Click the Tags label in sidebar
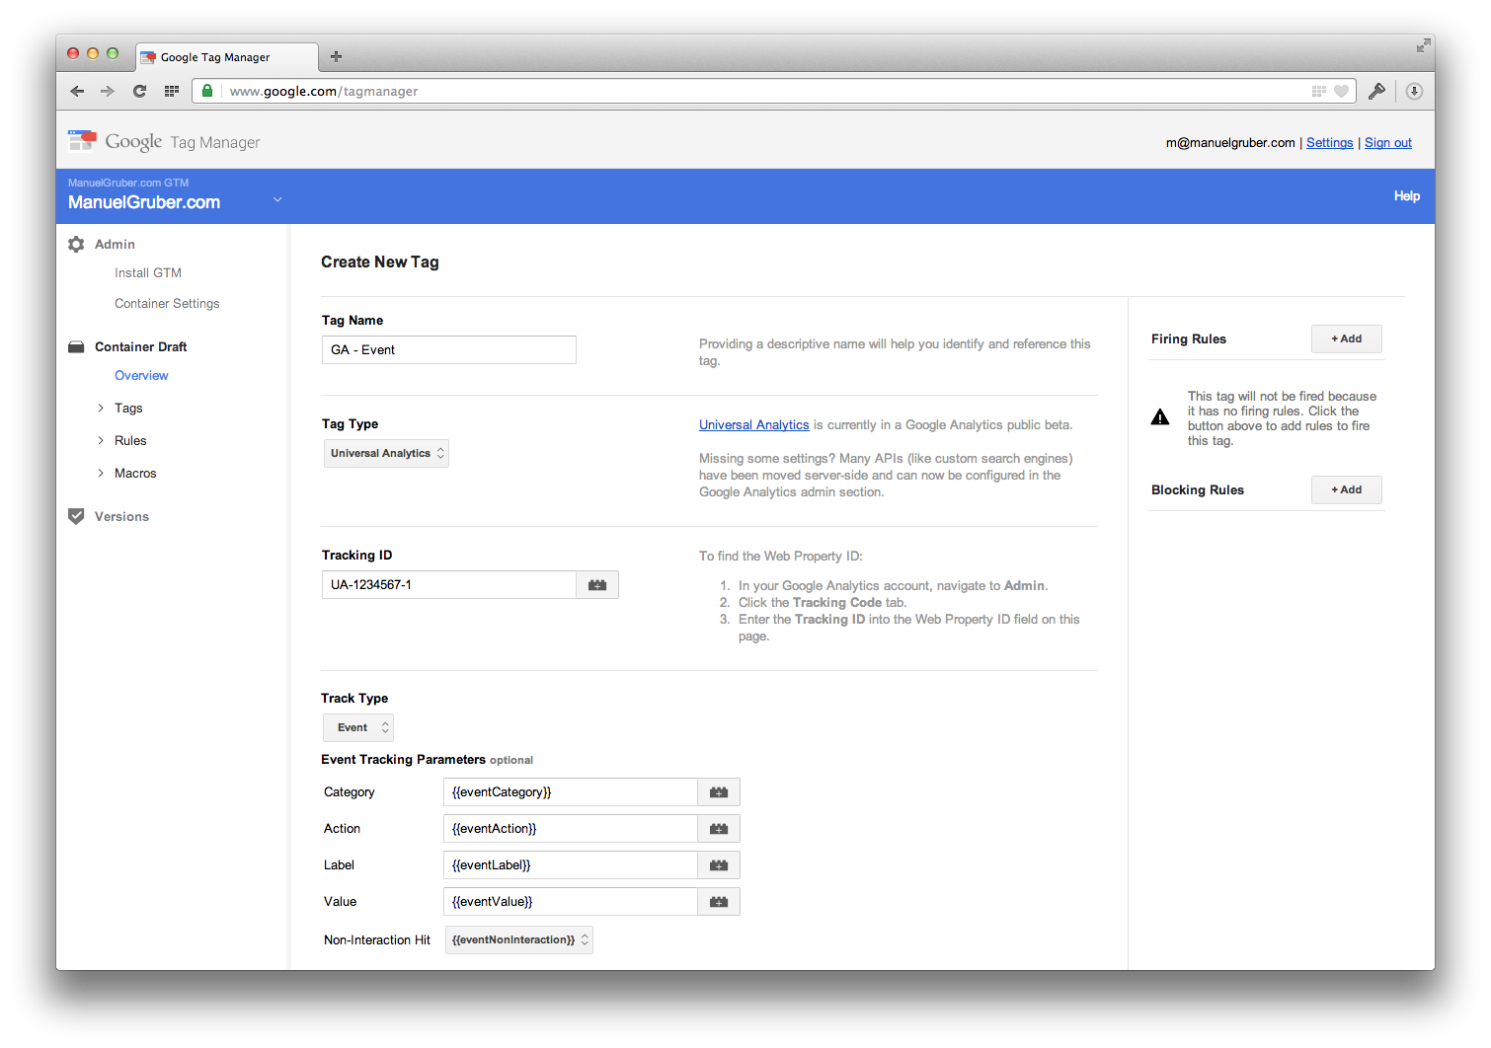This screenshot has height=1048, width=1491. pyautogui.click(x=128, y=408)
